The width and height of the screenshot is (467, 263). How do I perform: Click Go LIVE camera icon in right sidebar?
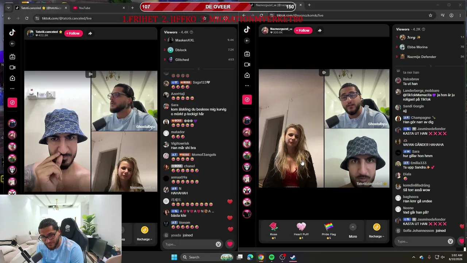click(x=247, y=65)
